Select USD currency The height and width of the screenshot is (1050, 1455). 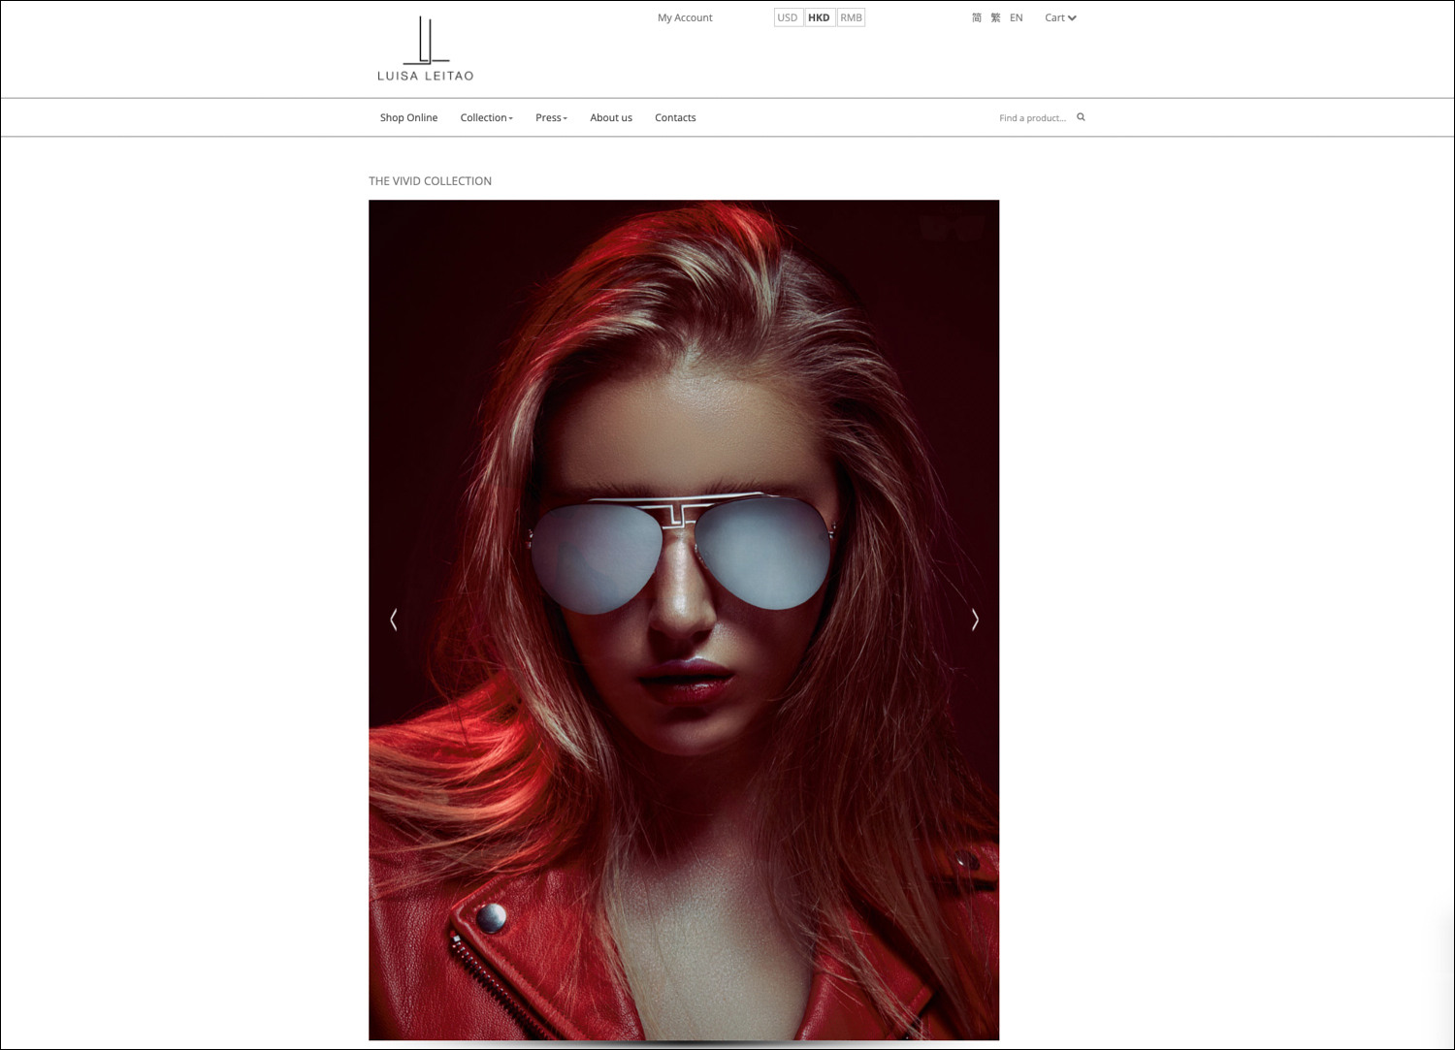point(788,17)
